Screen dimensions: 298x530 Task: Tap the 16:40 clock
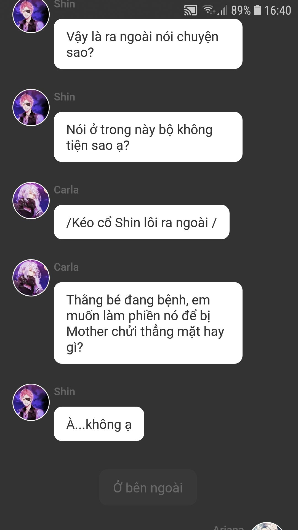pos(278,10)
